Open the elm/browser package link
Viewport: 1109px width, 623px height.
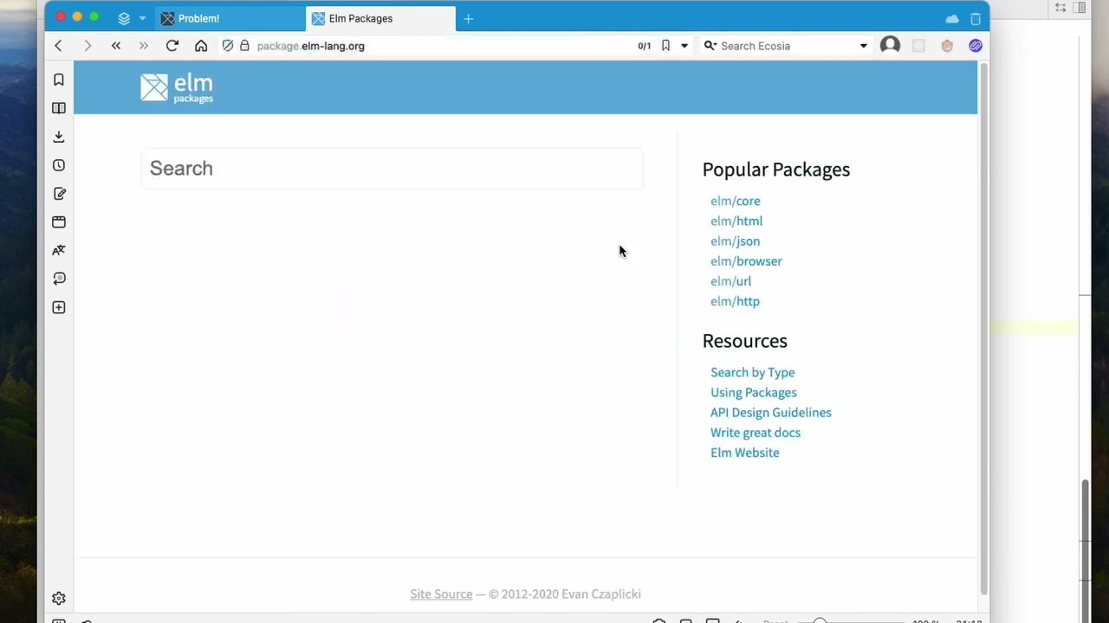point(746,261)
